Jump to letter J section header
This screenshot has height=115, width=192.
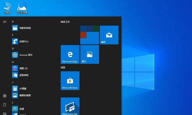[x=13, y=82]
